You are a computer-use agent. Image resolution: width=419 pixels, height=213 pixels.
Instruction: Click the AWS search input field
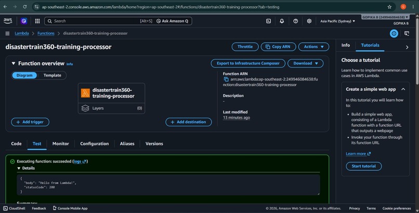click(x=94, y=21)
